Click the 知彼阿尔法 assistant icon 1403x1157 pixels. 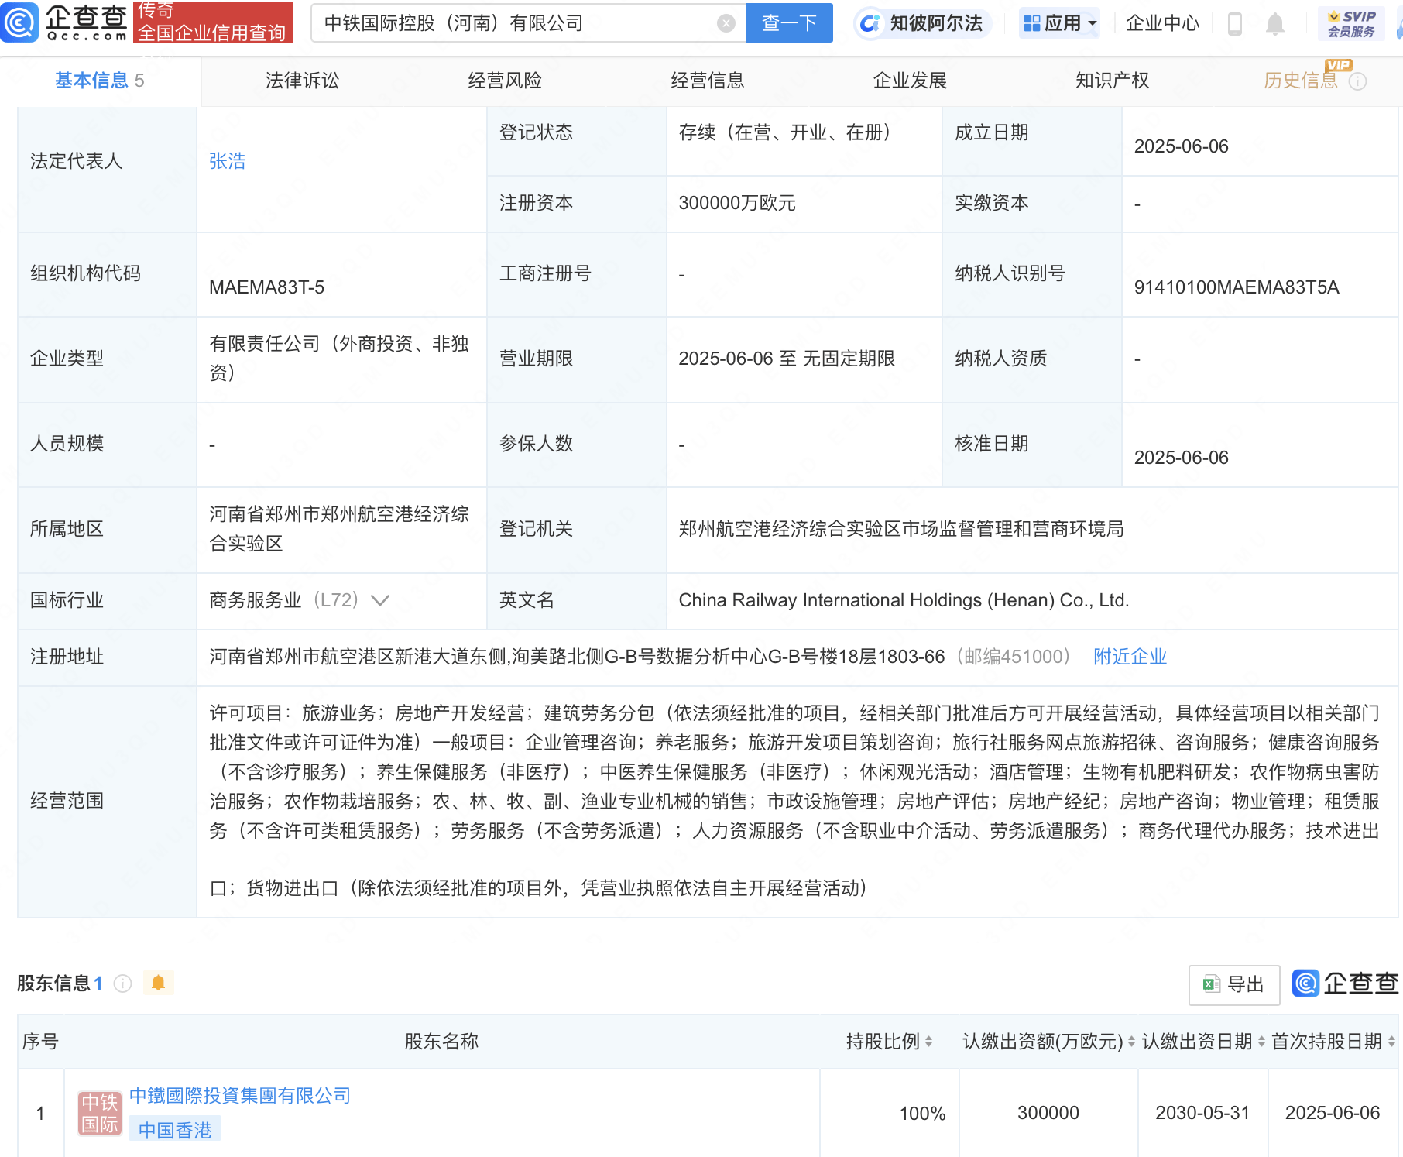870,23
